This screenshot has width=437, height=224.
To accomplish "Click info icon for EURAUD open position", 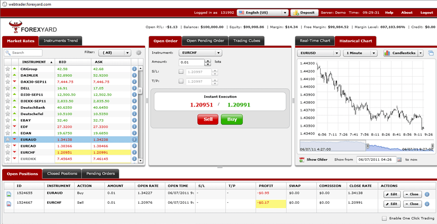I will [x=427, y=194].
